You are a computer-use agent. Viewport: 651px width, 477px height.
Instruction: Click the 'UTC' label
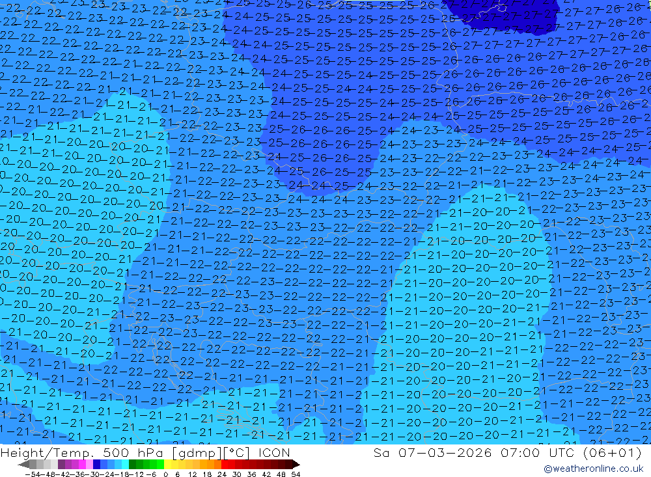point(562,452)
